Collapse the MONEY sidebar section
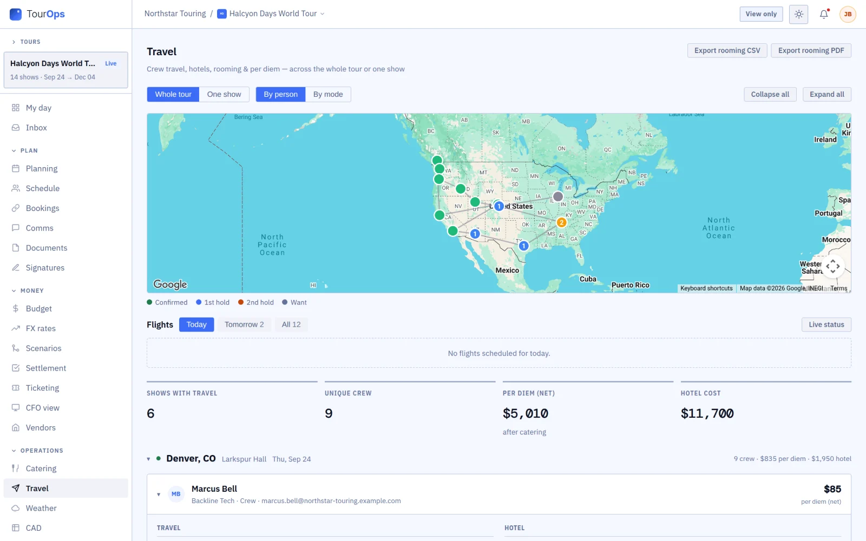 [28, 291]
